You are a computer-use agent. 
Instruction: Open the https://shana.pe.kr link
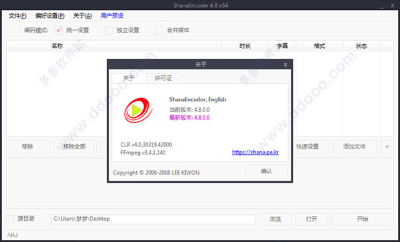tap(255, 152)
